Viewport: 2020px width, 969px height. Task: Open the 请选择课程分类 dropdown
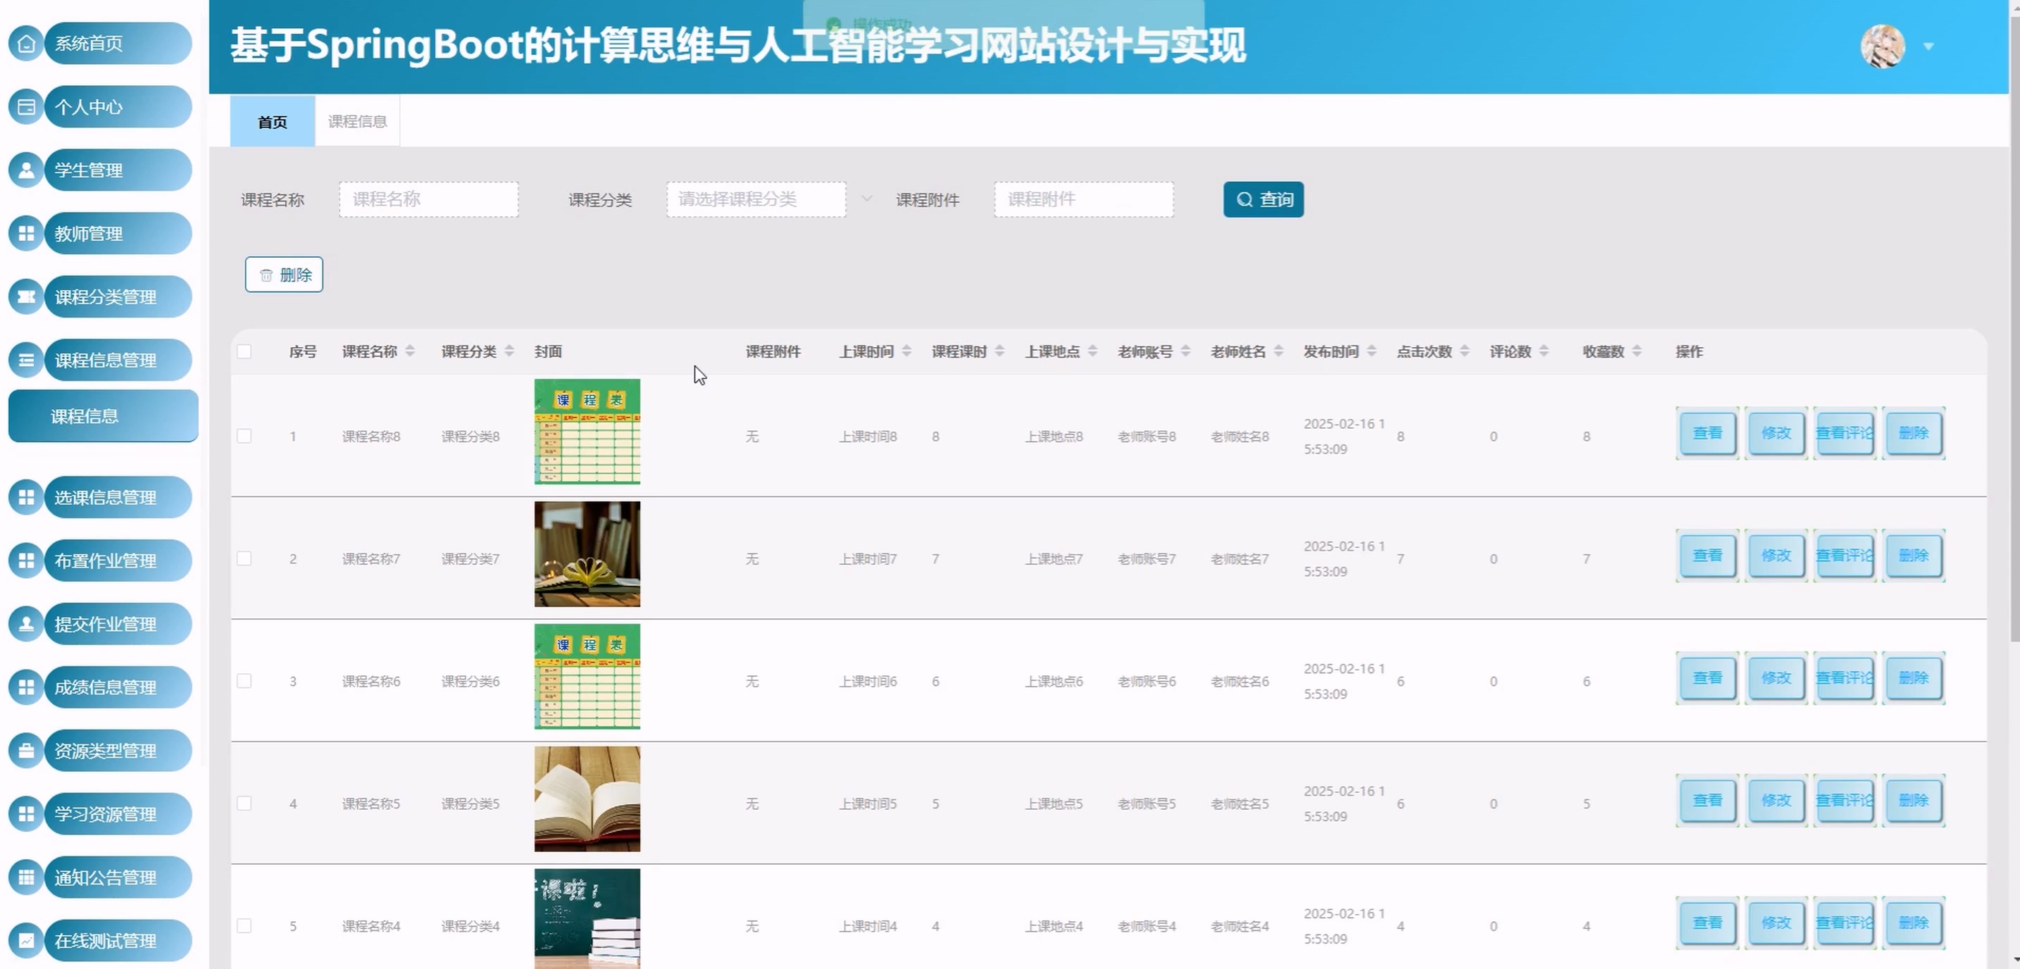point(756,199)
